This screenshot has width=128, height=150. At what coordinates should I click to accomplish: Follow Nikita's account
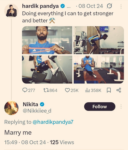tap(100, 106)
